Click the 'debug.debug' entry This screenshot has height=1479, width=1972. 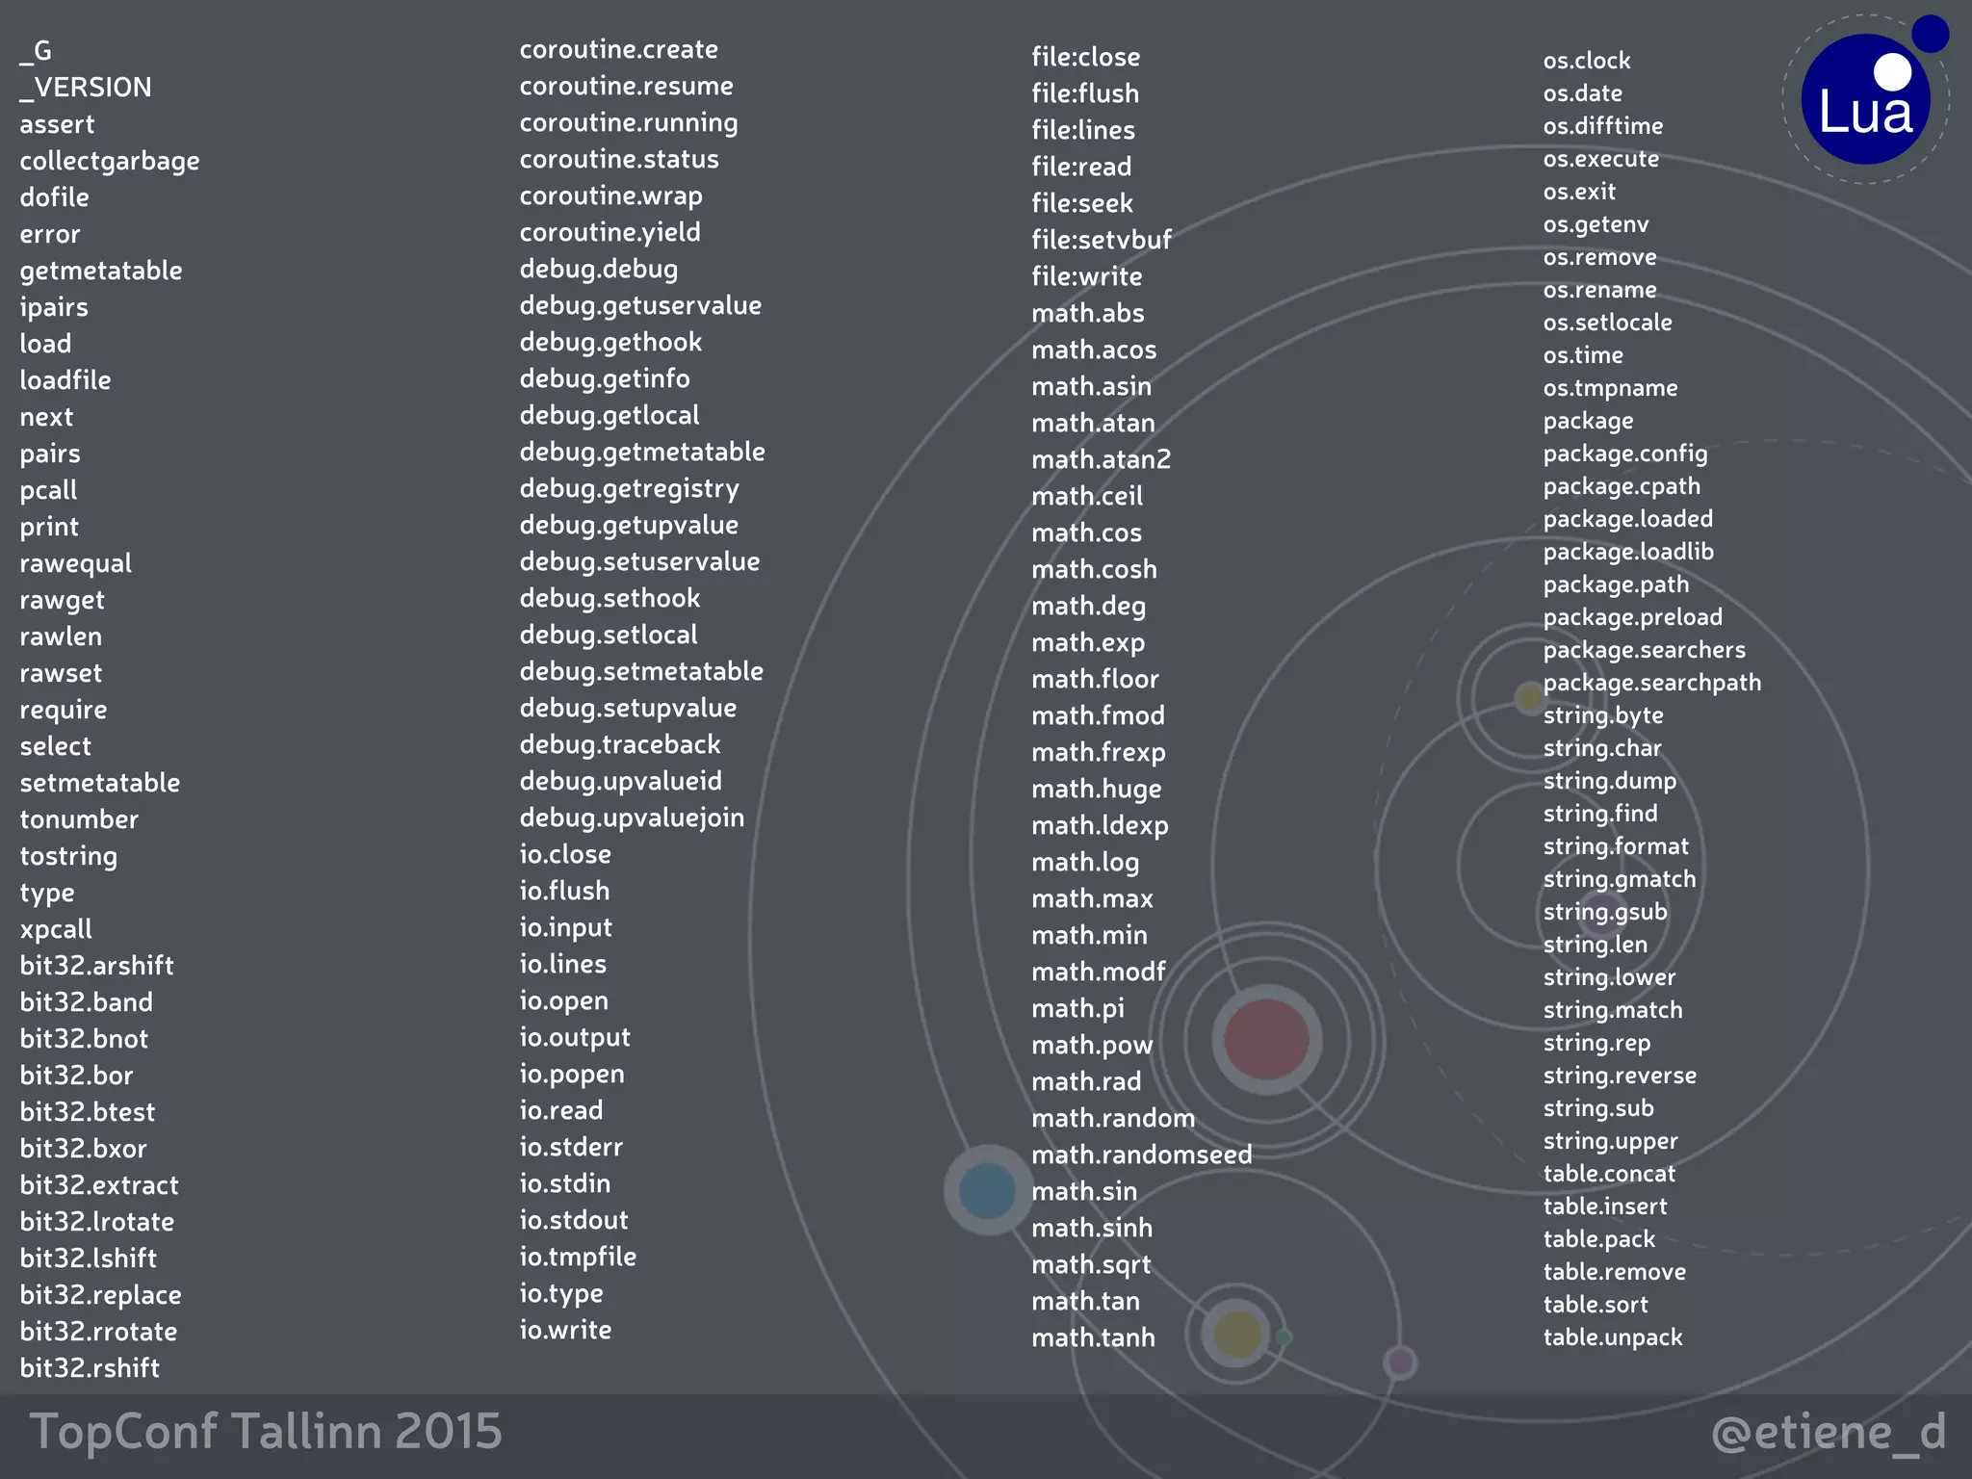click(599, 269)
